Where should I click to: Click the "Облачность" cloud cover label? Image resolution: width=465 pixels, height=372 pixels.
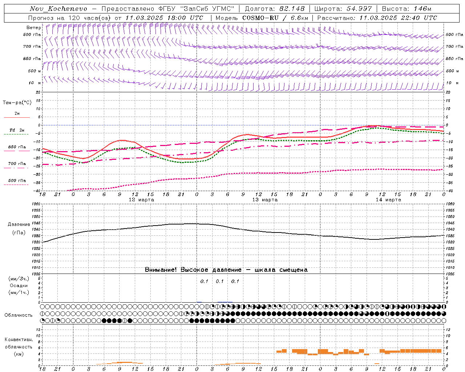click(x=19, y=315)
